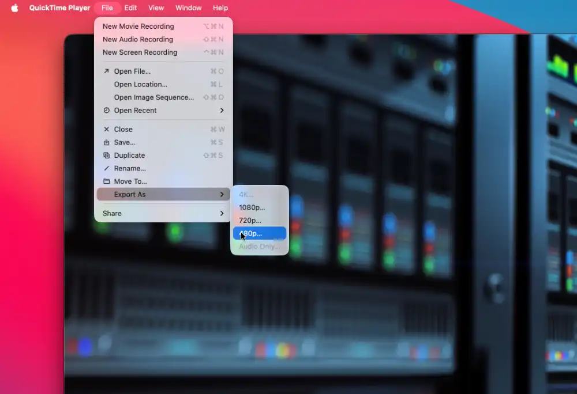The image size is (577, 394).
Task: Expand the Open Recent submenu chevron
Action: pos(222,111)
